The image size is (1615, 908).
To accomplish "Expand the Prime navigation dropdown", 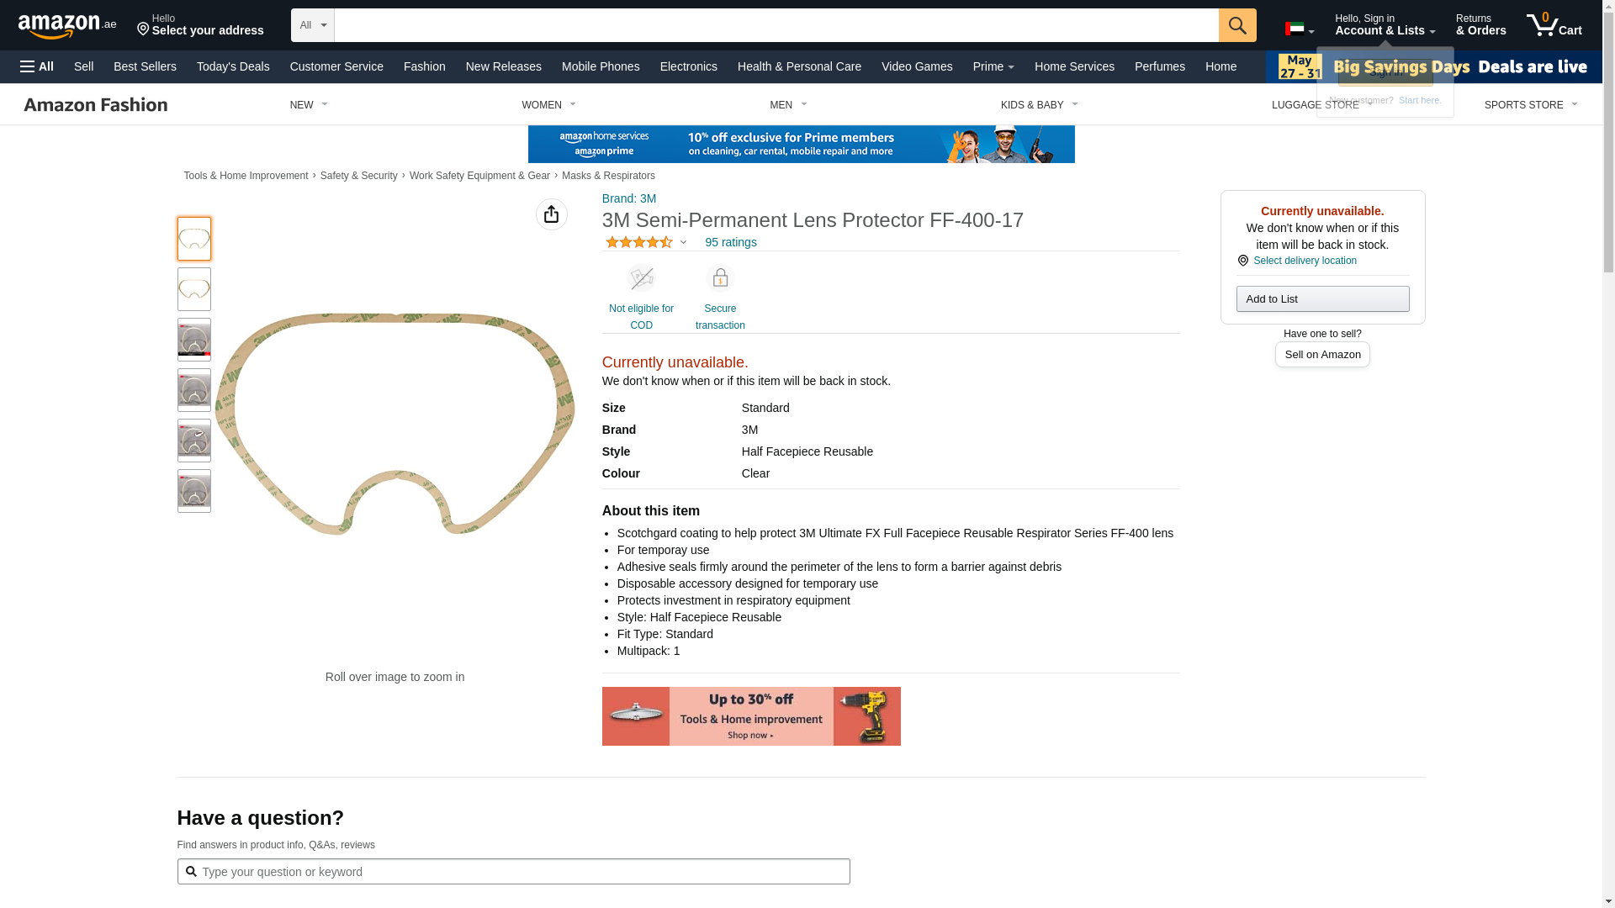I will click(x=993, y=66).
